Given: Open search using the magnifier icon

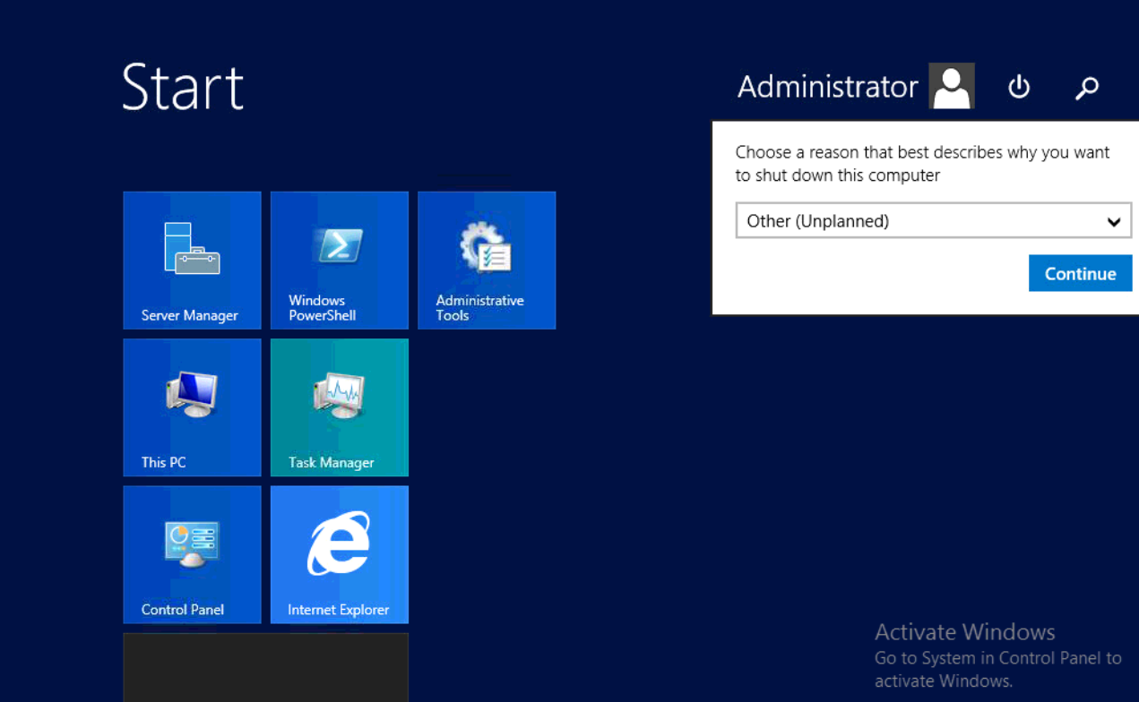Looking at the screenshot, I should (1087, 87).
